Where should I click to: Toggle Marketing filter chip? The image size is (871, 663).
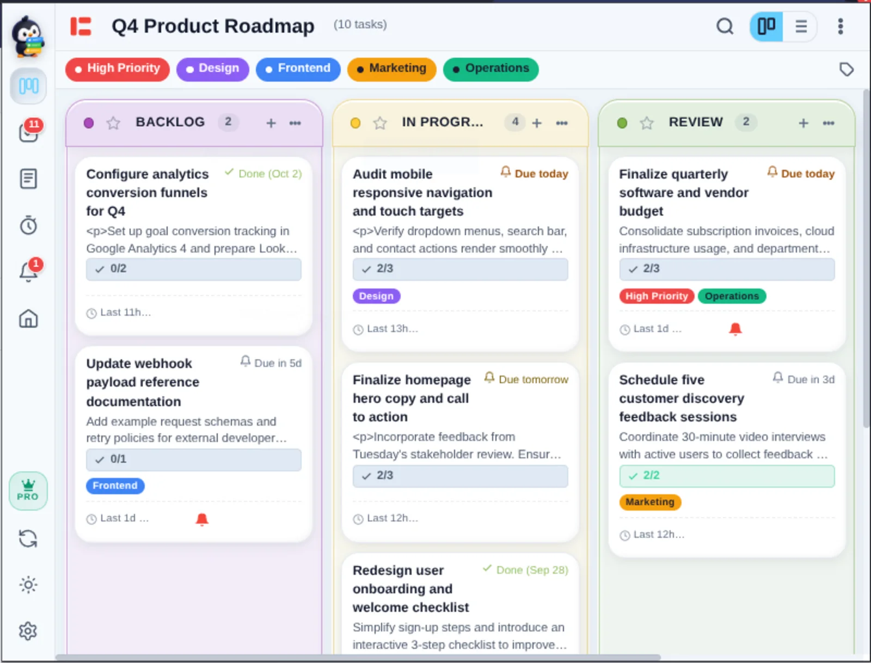pos(392,69)
